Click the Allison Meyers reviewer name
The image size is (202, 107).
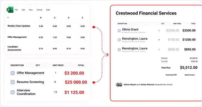(130, 85)
